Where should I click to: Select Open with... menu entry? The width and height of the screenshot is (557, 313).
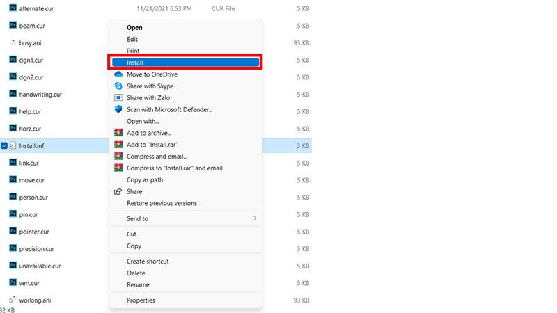(143, 121)
